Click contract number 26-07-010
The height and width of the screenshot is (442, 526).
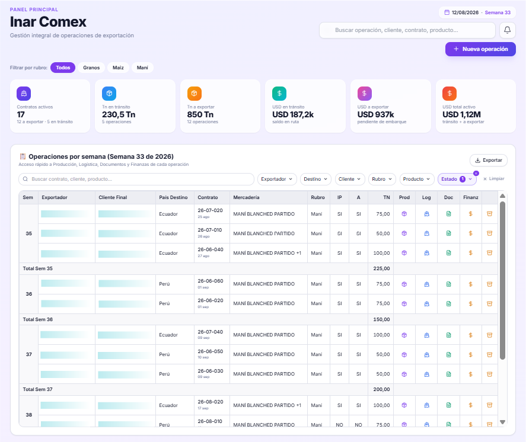[210, 230]
